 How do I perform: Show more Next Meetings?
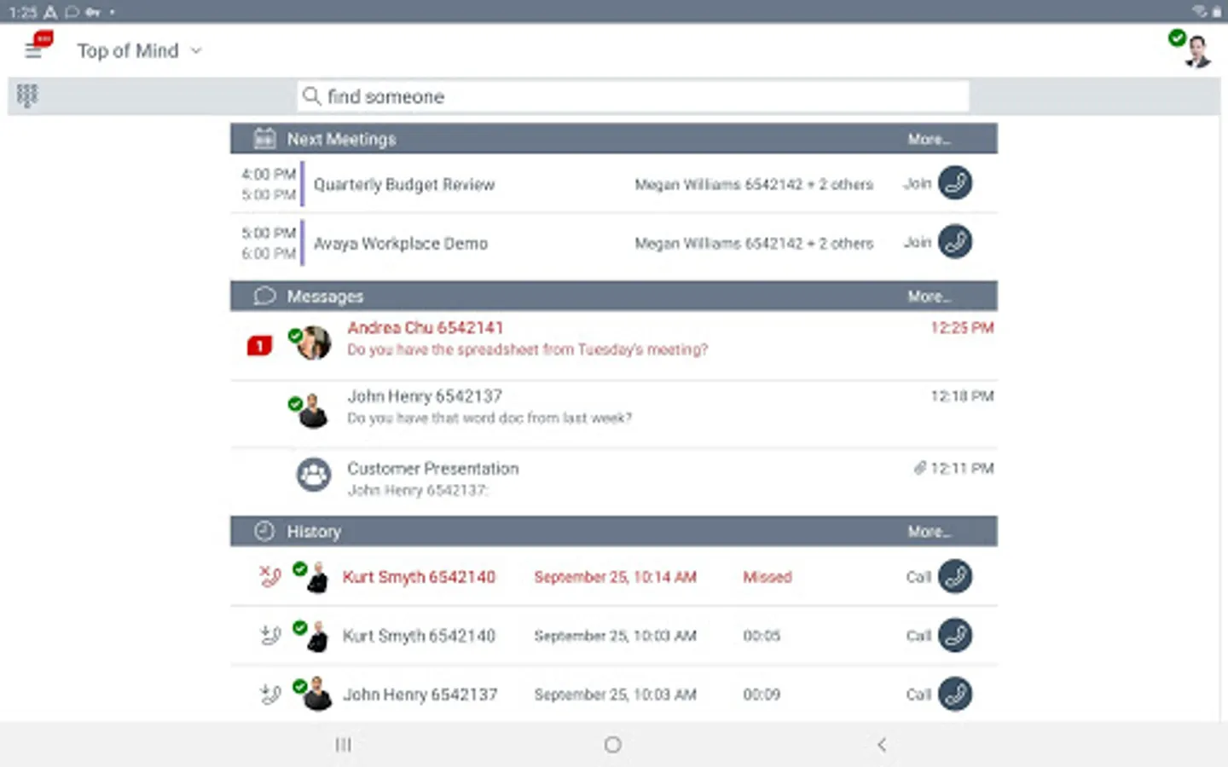tap(930, 139)
